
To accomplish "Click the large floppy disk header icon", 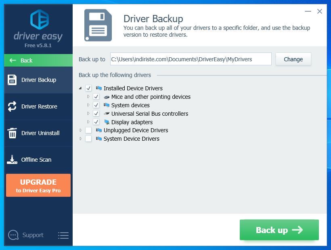I will [98, 25].
